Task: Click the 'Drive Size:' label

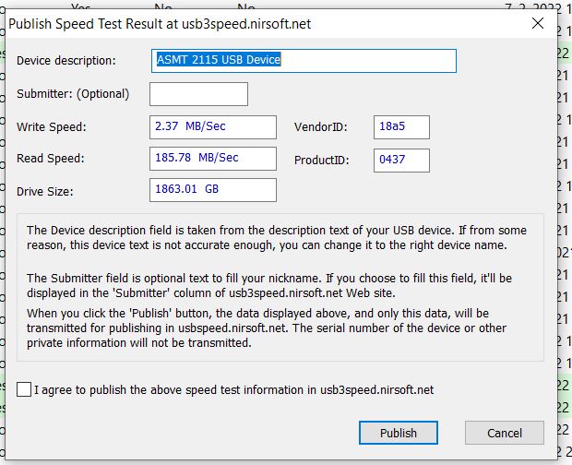Action: [45, 191]
